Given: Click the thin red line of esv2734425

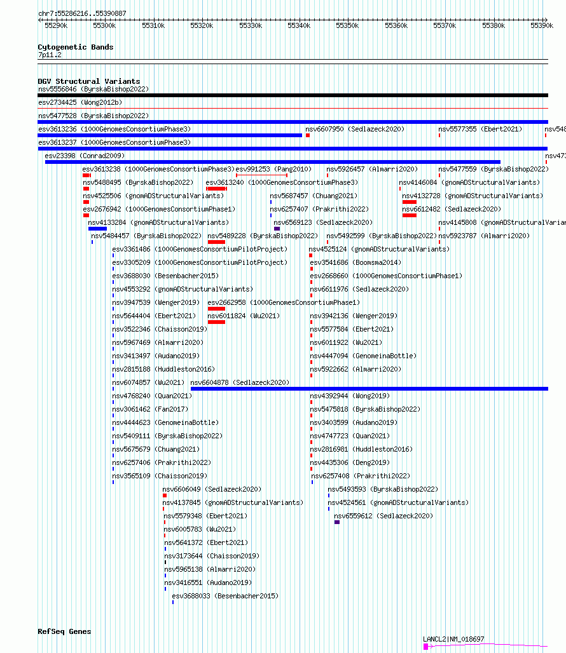Looking at the screenshot, I should pyautogui.click(x=293, y=108).
